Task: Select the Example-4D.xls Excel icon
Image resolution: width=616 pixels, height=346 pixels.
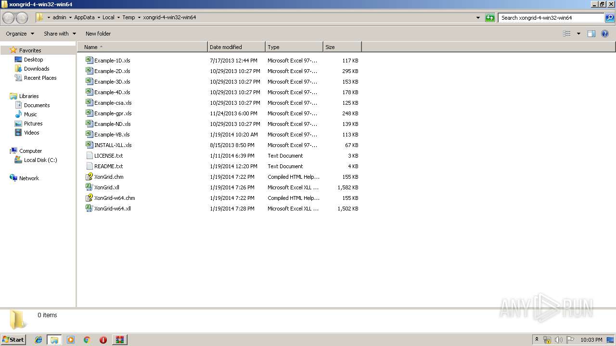Action: click(x=89, y=92)
